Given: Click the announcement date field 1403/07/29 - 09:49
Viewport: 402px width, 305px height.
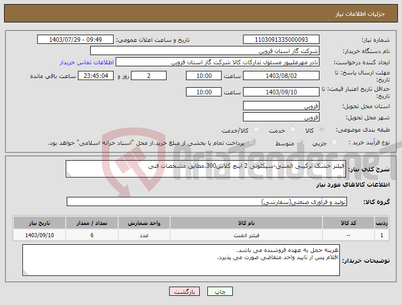Looking at the screenshot, I should 75,40.
